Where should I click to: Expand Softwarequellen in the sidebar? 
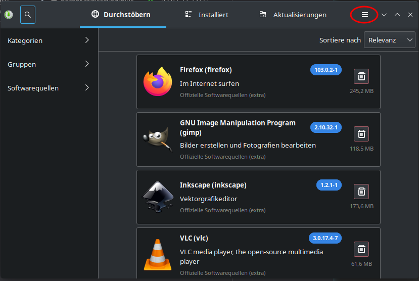(x=49, y=88)
